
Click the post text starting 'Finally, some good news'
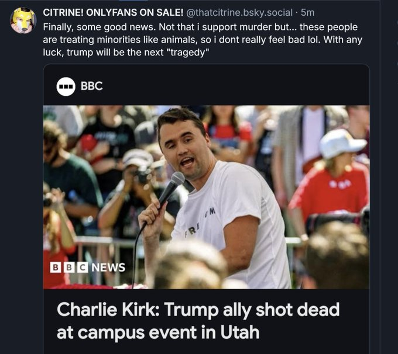pyautogui.click(x=203, y=40)
